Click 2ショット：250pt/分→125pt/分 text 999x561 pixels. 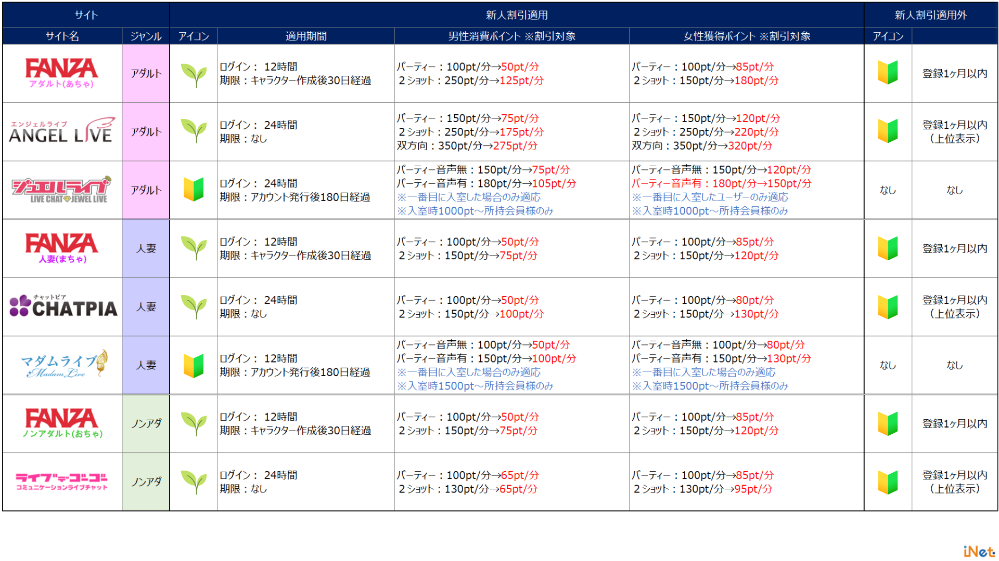point(471,80)
